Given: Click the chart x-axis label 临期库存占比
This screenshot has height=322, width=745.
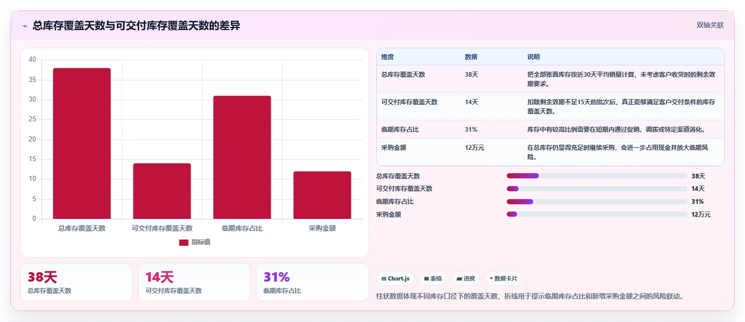Looking at the screenshot, I should point(242,228).
